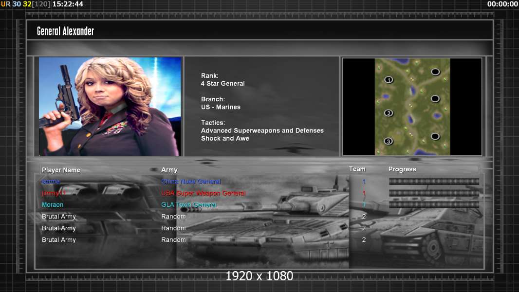Click the 15:22:44 clock readout
The image size is (519, 292).
pos(68,4)
